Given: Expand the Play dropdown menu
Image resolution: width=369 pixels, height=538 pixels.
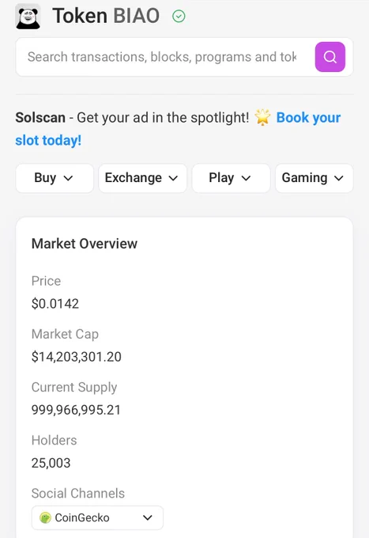Looking at the screenshot, I should point(231,178).
